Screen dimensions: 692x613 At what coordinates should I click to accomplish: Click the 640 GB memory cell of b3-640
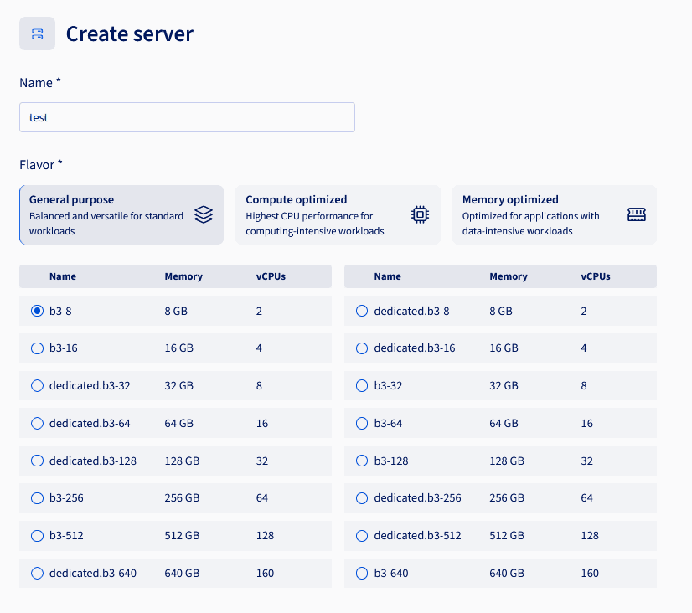tap(507, 574)
